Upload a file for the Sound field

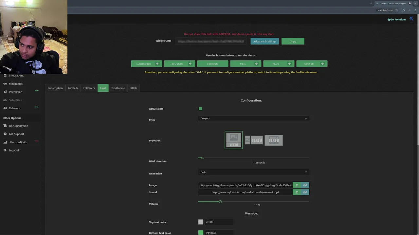[x=297, y=192]
